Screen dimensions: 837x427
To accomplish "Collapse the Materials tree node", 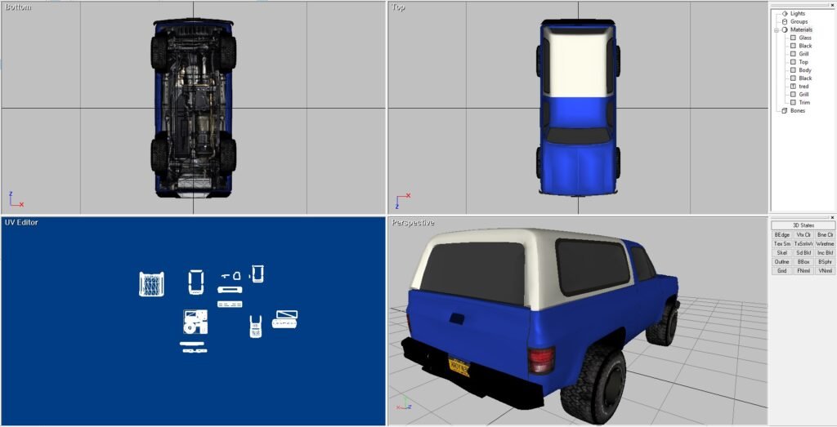I will pyautogui.click(x=776, y=30).
